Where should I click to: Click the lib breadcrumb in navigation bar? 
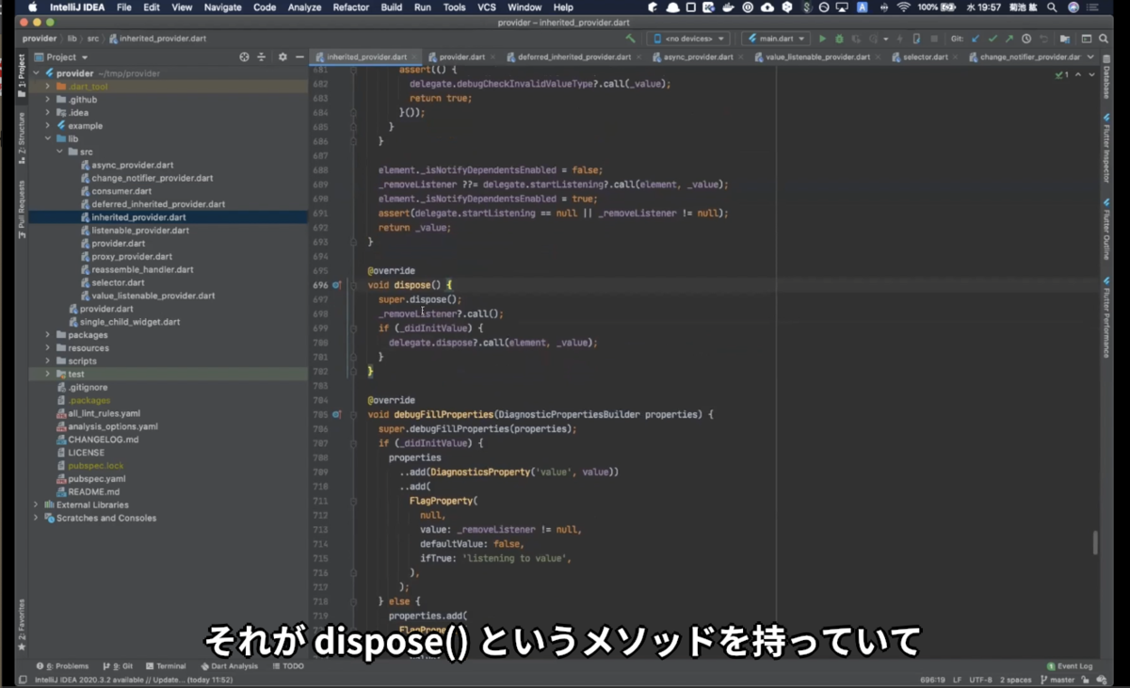(x=72, y=39)
